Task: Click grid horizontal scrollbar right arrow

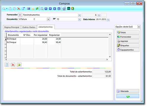Action: 107,60
